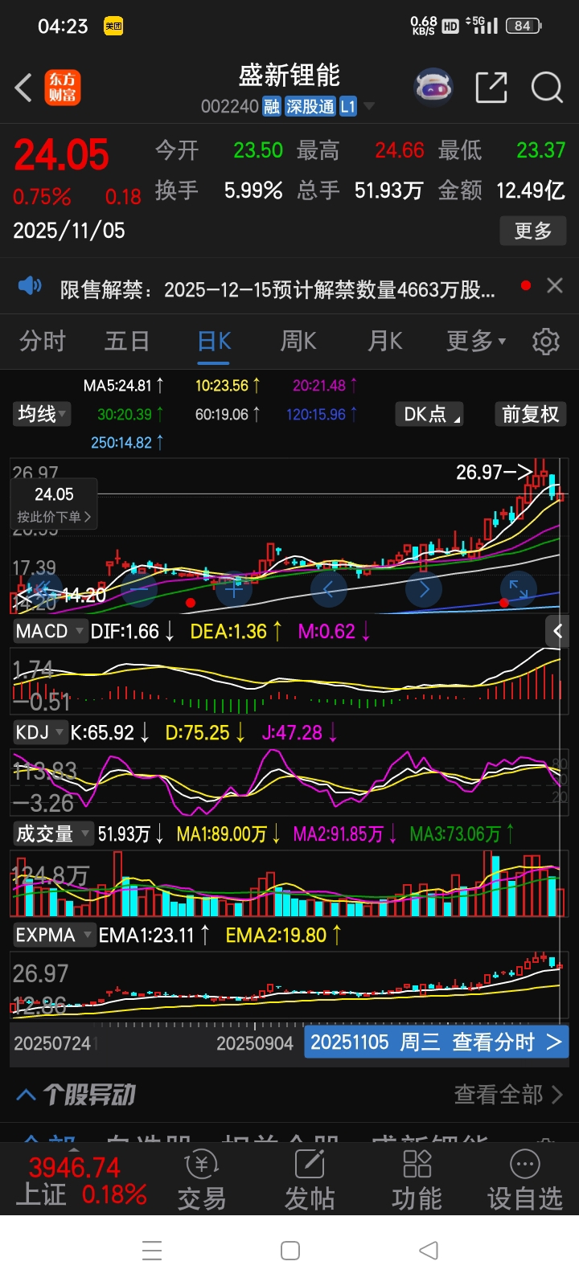
Task: Zoom in chart with plus circle
Action: tap(234, 589)
